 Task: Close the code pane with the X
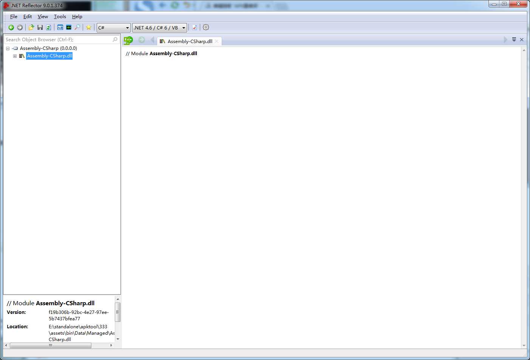pos(522,40)
